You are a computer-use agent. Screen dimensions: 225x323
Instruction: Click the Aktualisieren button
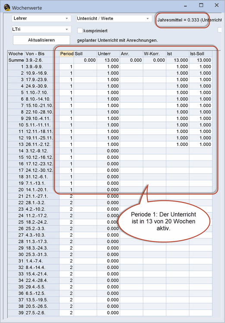pyautogui.click(x=41, y=40)
